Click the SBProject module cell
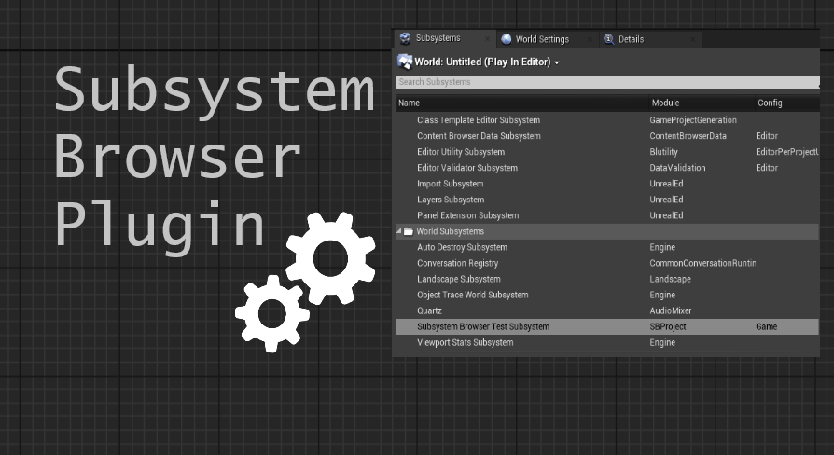This screenshot has height=455, width=834. click(x=668, y=327)
